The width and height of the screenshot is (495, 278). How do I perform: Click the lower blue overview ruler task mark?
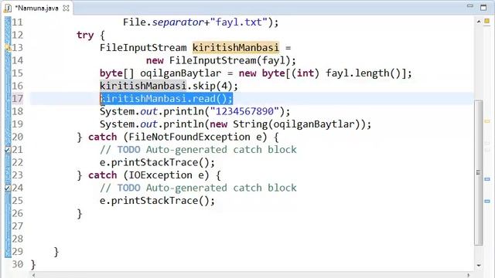[x=487, y=201]
